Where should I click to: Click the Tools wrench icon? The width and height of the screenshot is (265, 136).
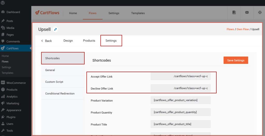[x=3, y=131]
